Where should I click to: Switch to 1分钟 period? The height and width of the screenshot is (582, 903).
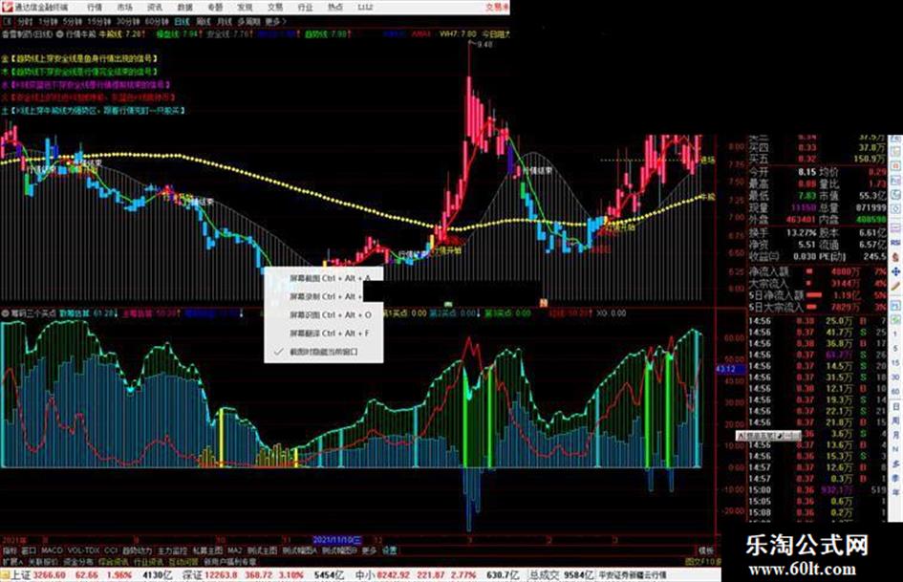[48, 21]
